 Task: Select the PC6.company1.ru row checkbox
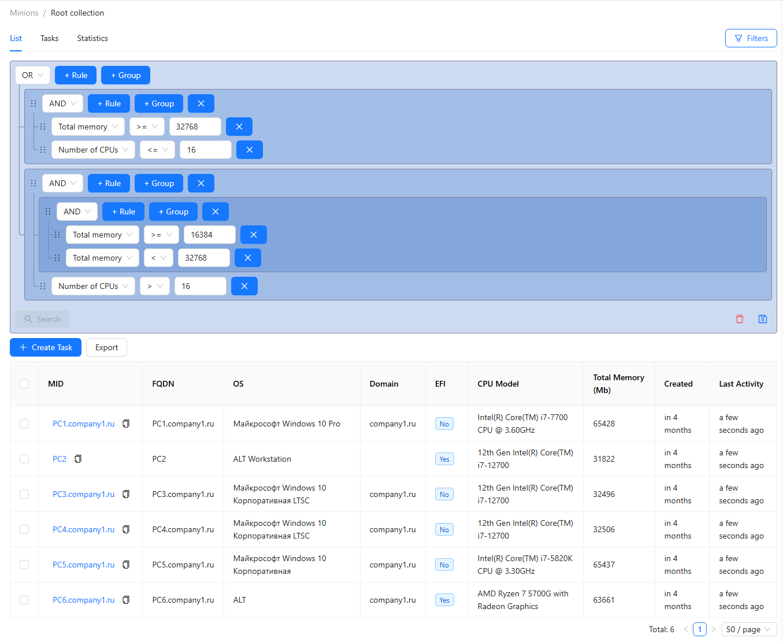click(x=24, y=600)
